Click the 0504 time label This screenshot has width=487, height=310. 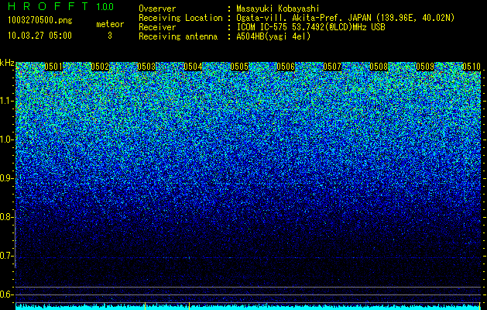click(193, 67)
